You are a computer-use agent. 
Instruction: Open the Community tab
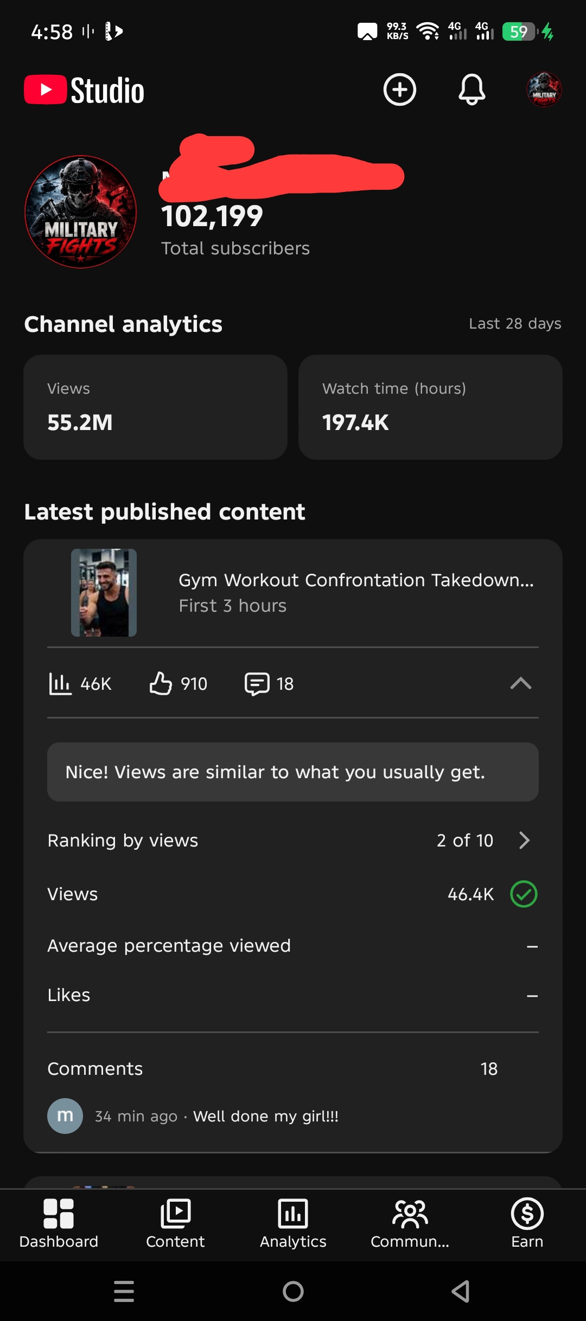click(x=410, y=1224)
